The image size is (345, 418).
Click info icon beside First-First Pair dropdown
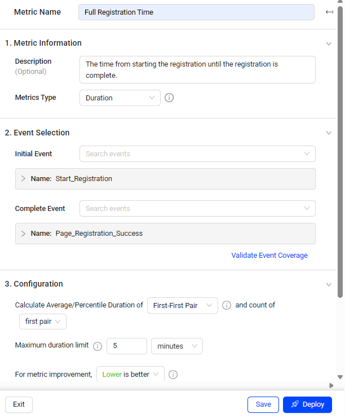coord(227,305)
